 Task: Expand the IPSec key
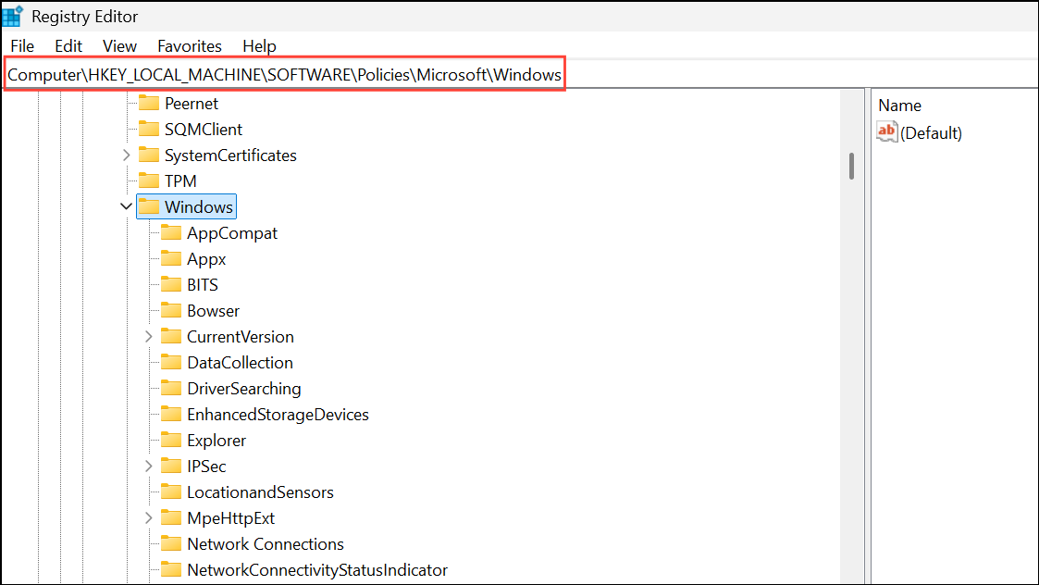pos(149,466)
